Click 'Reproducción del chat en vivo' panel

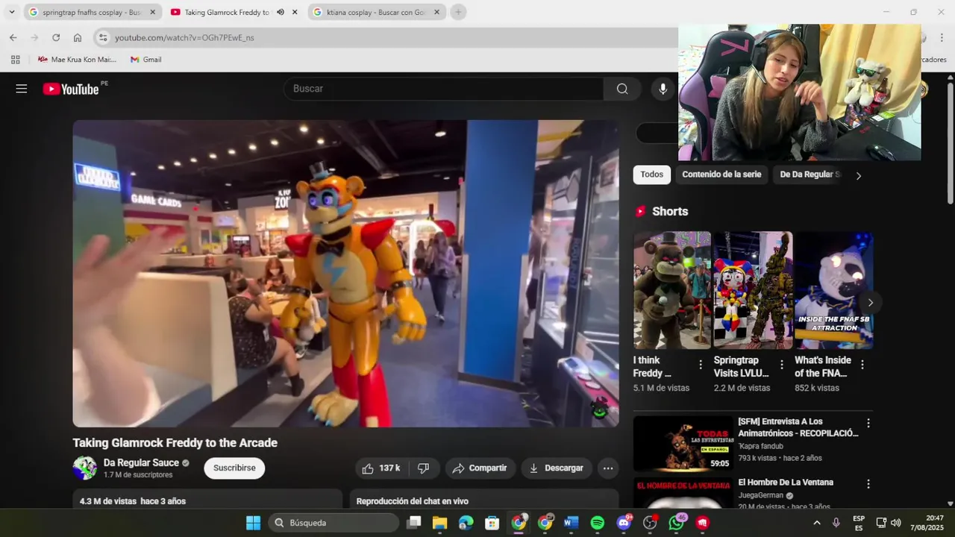[x=485, y=500]
